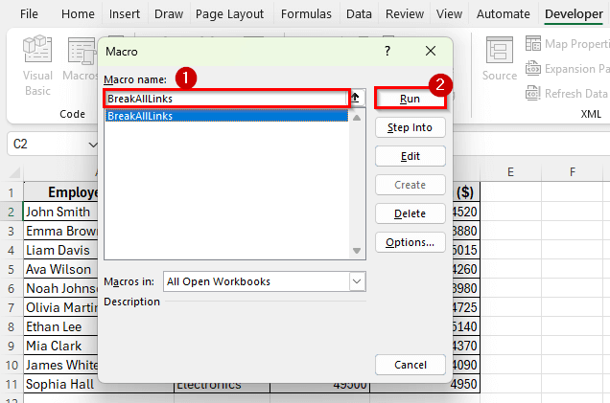Viewport: 610px width, 403px height.
Task: Select column F header
Action: tap(573, 172)
